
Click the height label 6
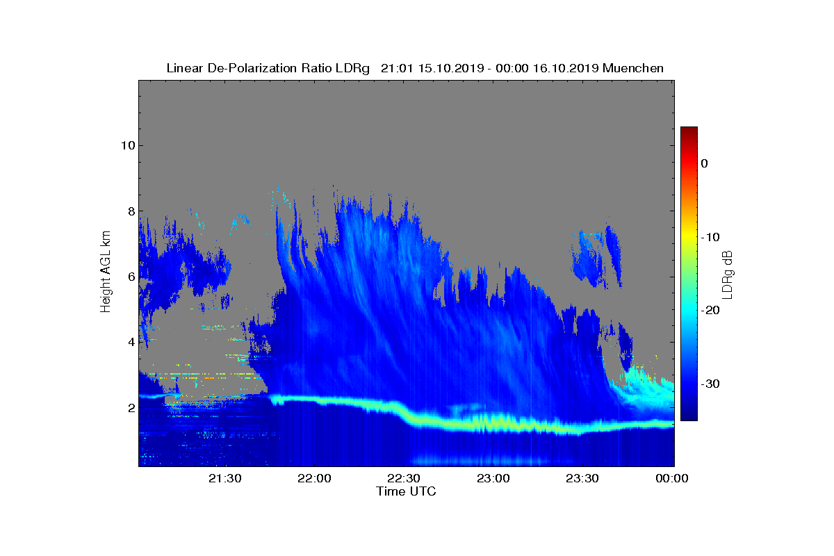130,277
